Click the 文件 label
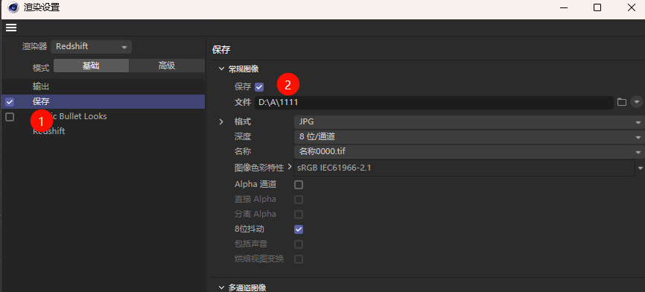The width and height of the screenshot is (645, 292). (243, 101)
